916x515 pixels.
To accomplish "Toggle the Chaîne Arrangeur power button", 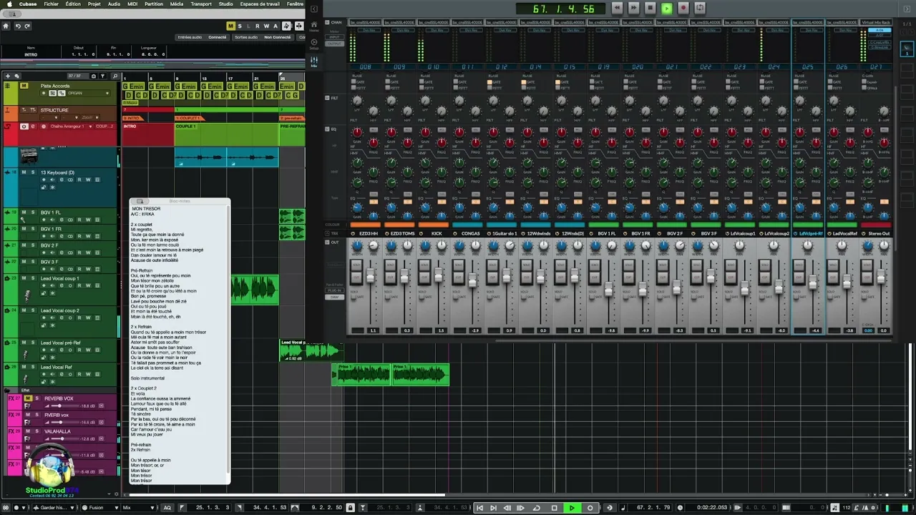I will click(x=24, y=127).
